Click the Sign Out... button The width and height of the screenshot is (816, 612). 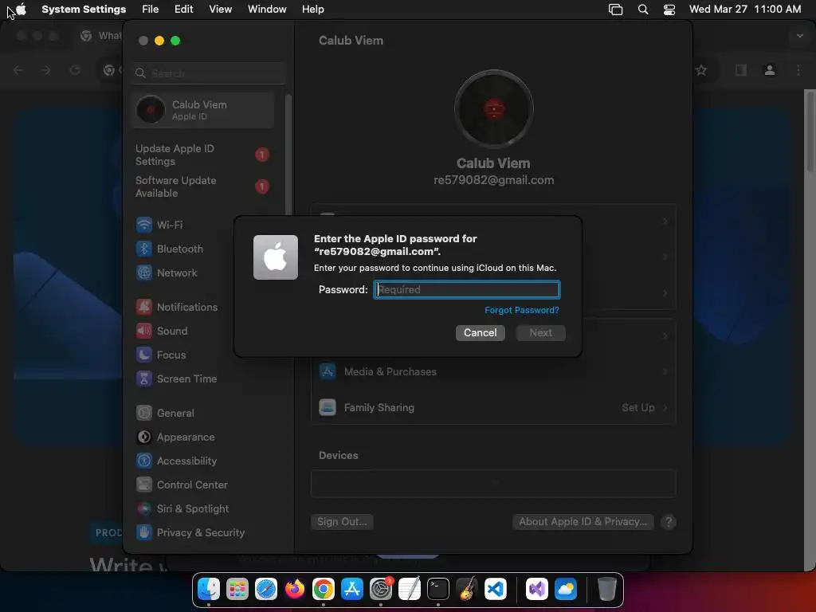click(342, 521)
